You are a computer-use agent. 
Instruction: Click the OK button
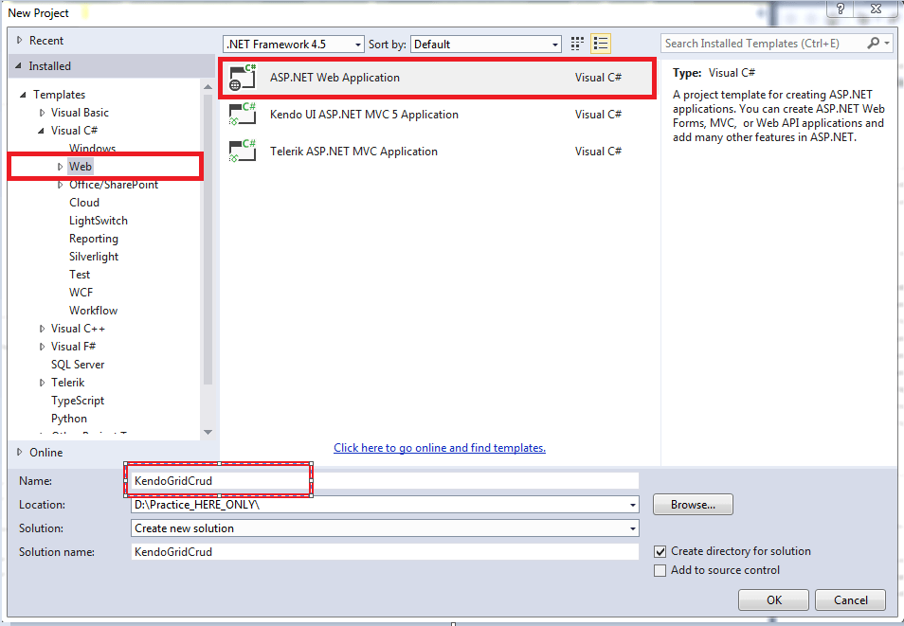coord(773,600)
